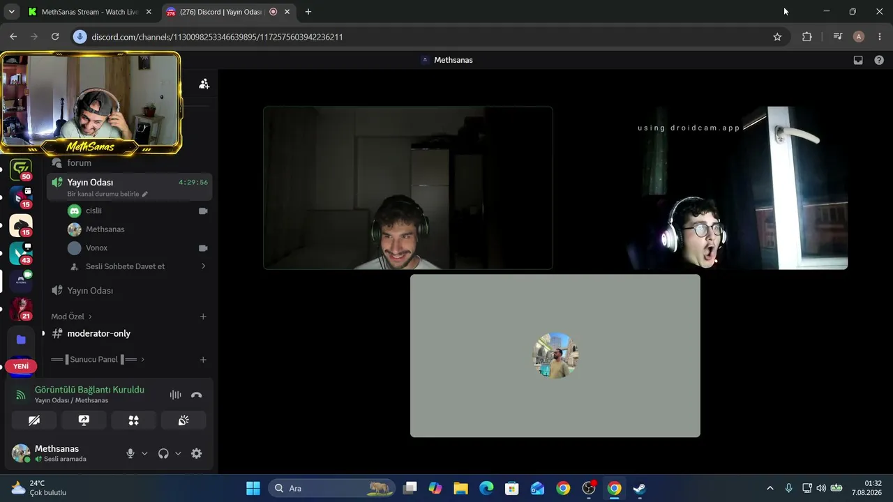Click the taskbar search box
This screenshot has width=893, height=502.
pos(332,488)
